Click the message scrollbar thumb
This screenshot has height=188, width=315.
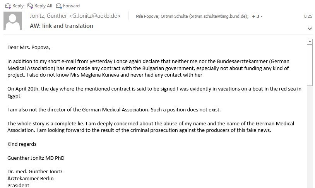point(310,65)
